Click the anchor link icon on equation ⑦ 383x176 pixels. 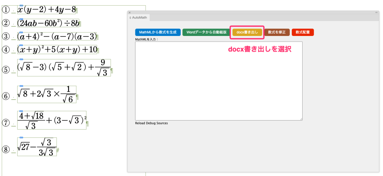pos(21,111)
